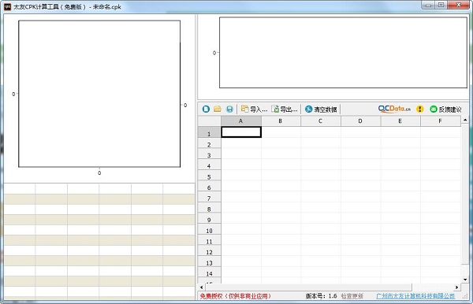Image resolution: width=473 pixels, height=304 pixels.
Task: Click the 导入 import button
Action: 254,109
